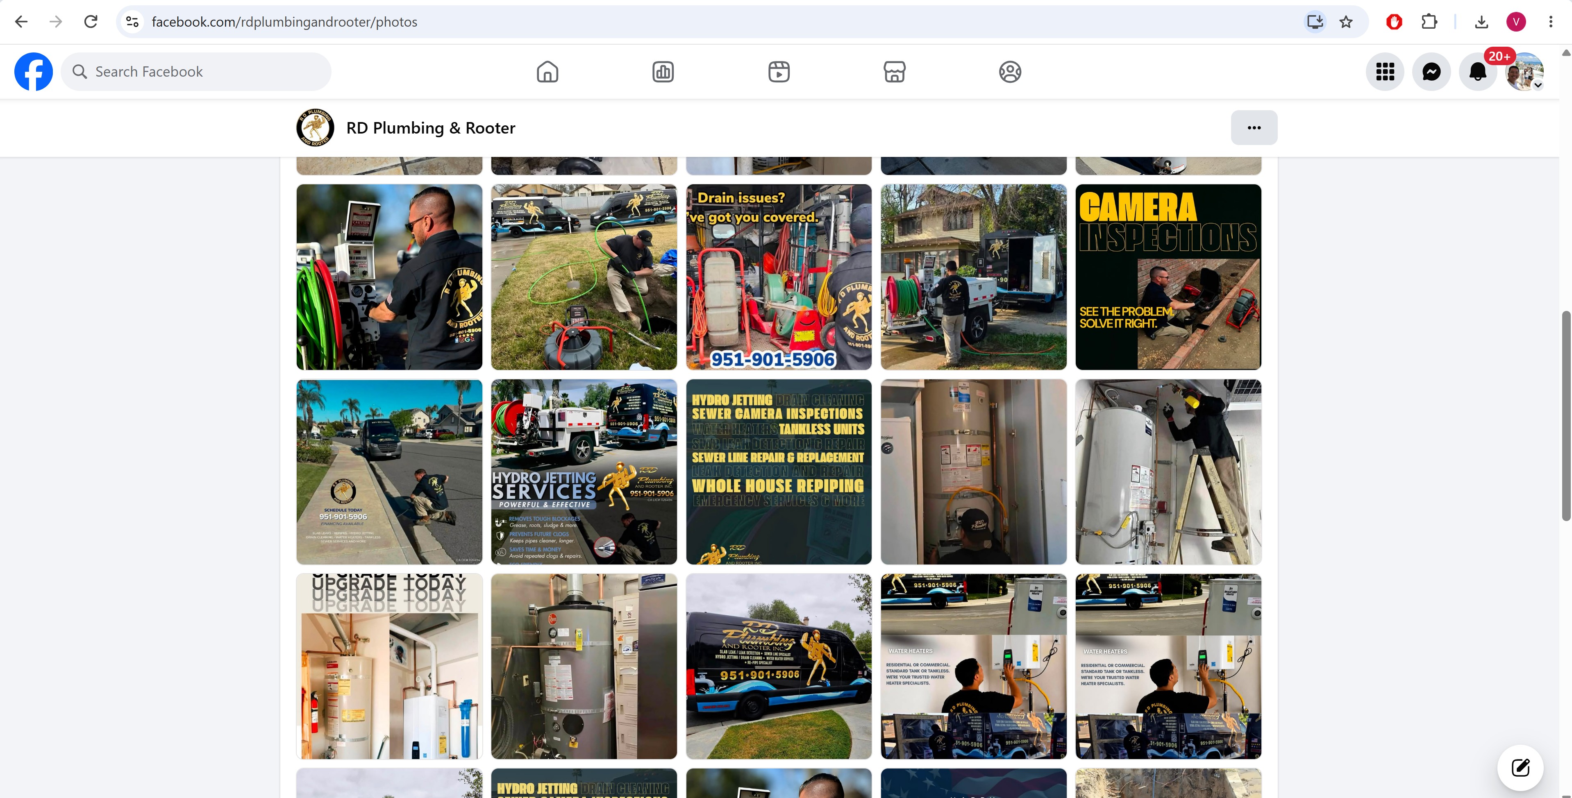Screen dimensions: 1572x798
Task: Open the notifications bell icon
Action: coord(1478,71)
